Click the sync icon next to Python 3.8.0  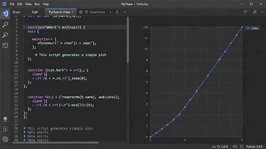[242, 146]
